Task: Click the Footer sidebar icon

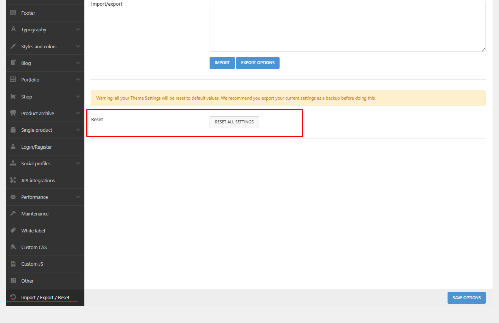Action: [x=13, y=13]
